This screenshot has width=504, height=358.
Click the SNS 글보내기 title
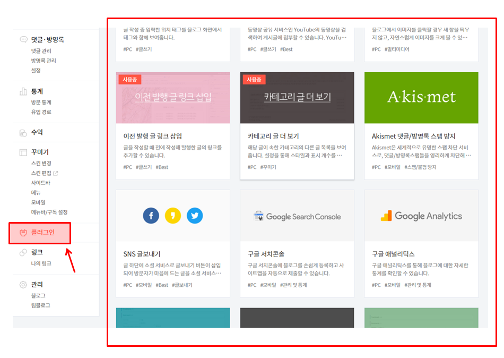[142, 254]
